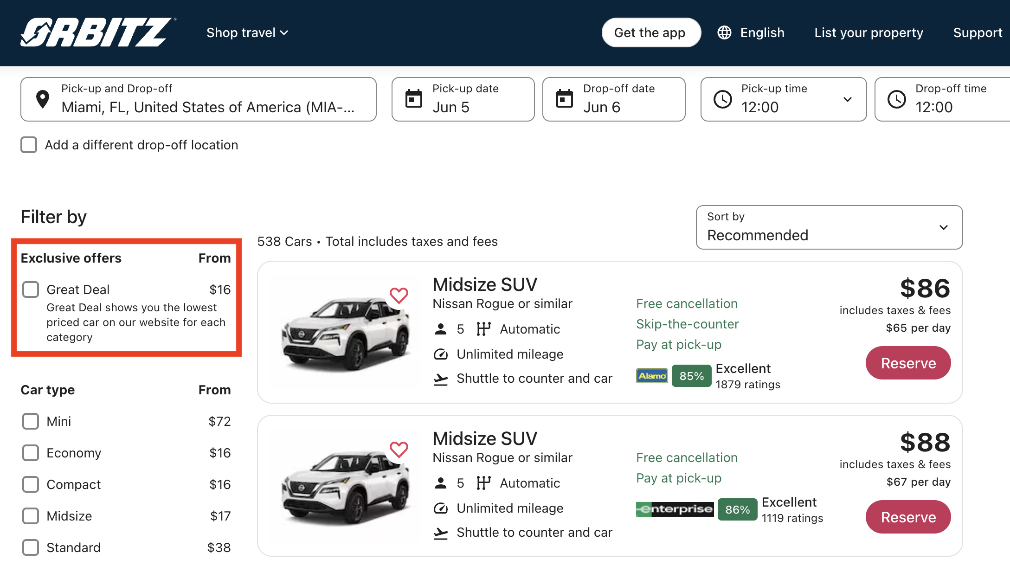Check the Great Deal filter

[31, 289]
